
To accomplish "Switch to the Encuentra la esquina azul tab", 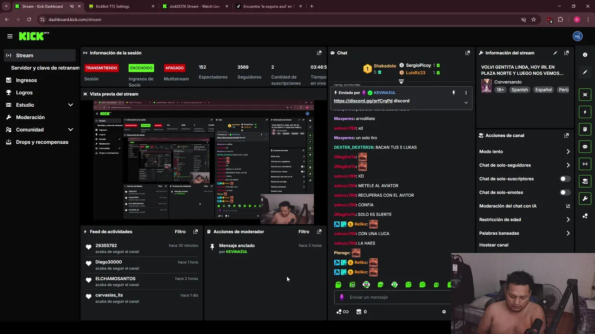I will click(268, 6).
